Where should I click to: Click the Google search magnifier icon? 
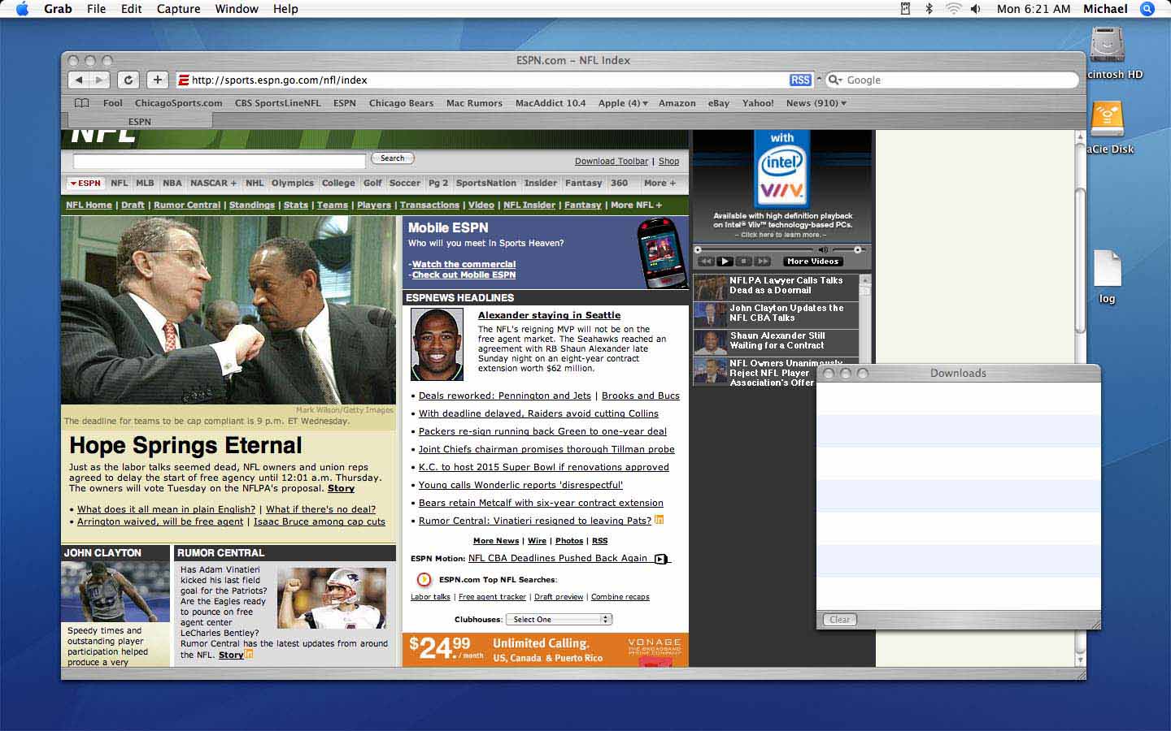(x=834, y=80)
